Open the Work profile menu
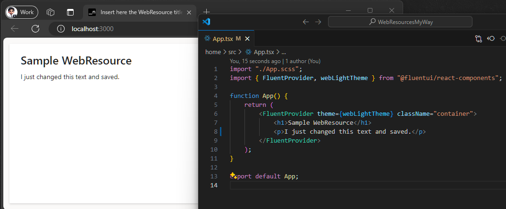Image resolution: width=506 pixels, height=209 pixels. [x=21, y=12]
